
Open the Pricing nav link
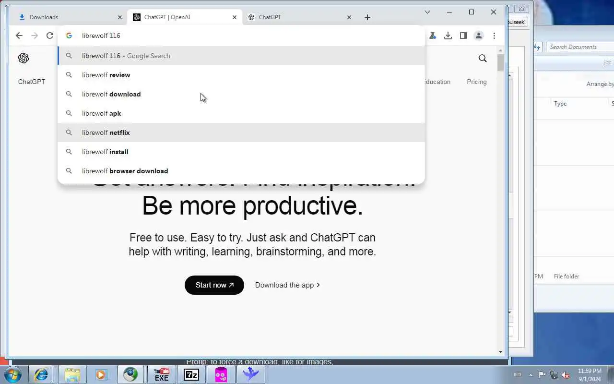point(477,82)
